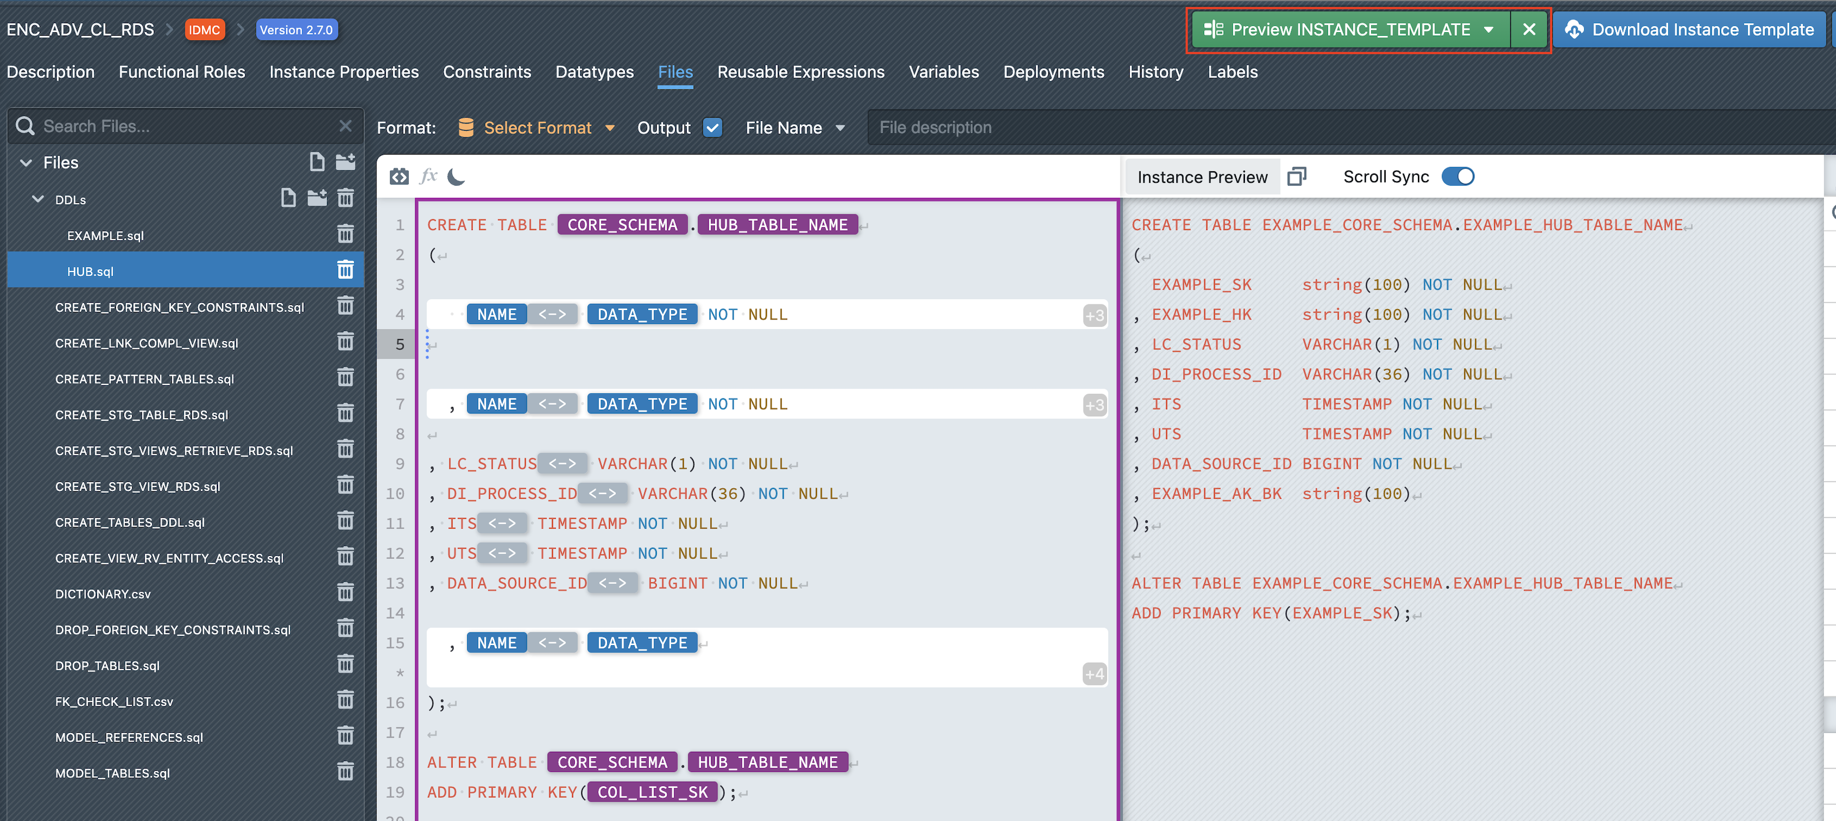The width and height of the screenshot is (1836, 821).
Task: Delete DICTIONARY.csv using its trash icon
Action: 345,593
